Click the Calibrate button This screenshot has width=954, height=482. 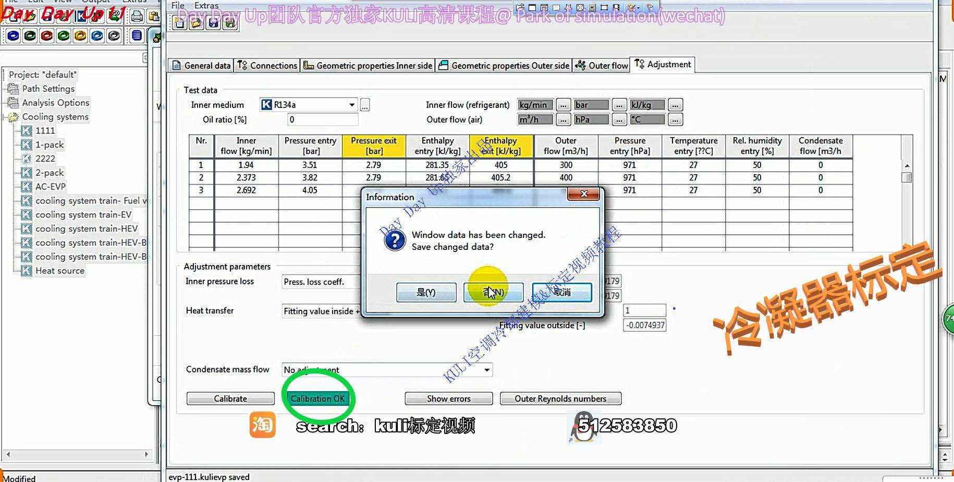click(x=230, y=399)
